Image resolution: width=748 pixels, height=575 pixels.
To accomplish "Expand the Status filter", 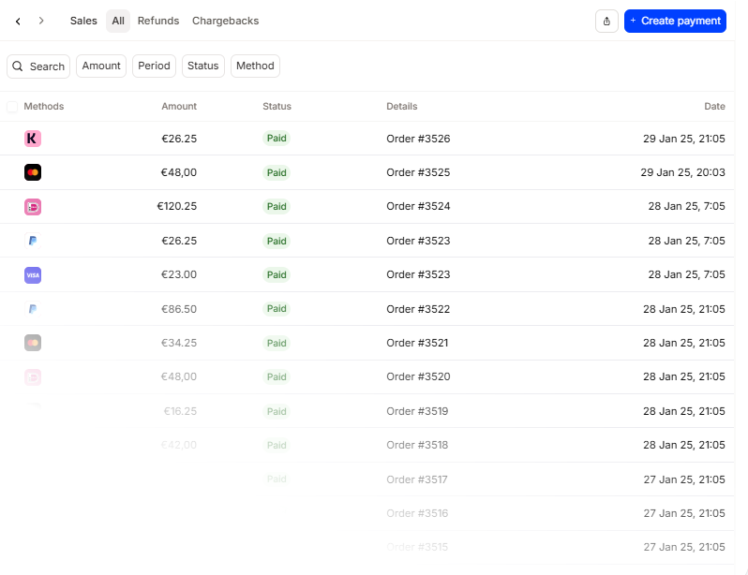I will 202,66.
